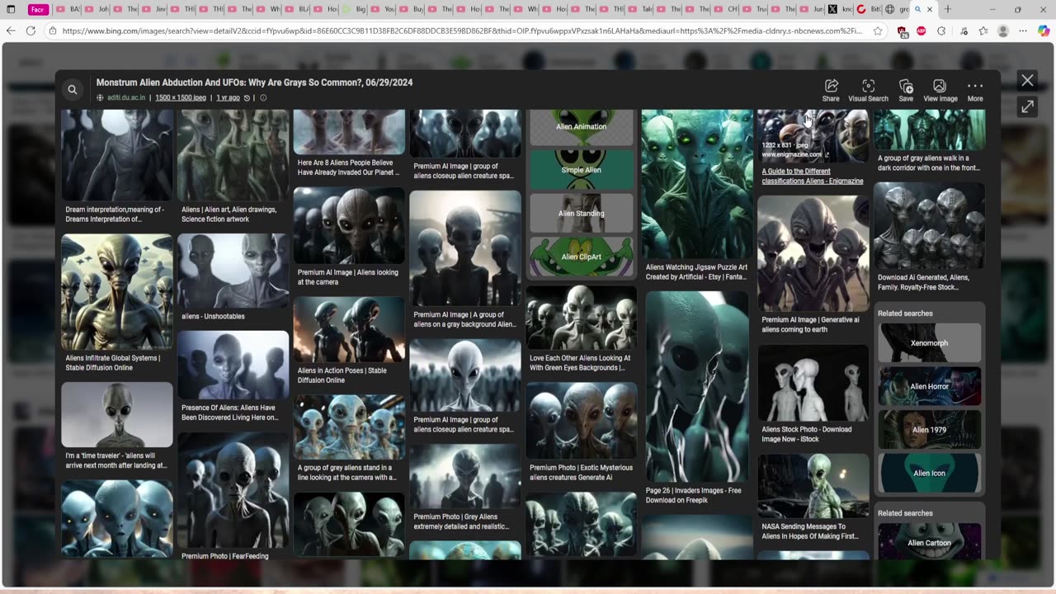Image resolution: width=1056 pixels, height=594 pixels.
Task: Switch to the pink Face tab
Action: point(38,9)
